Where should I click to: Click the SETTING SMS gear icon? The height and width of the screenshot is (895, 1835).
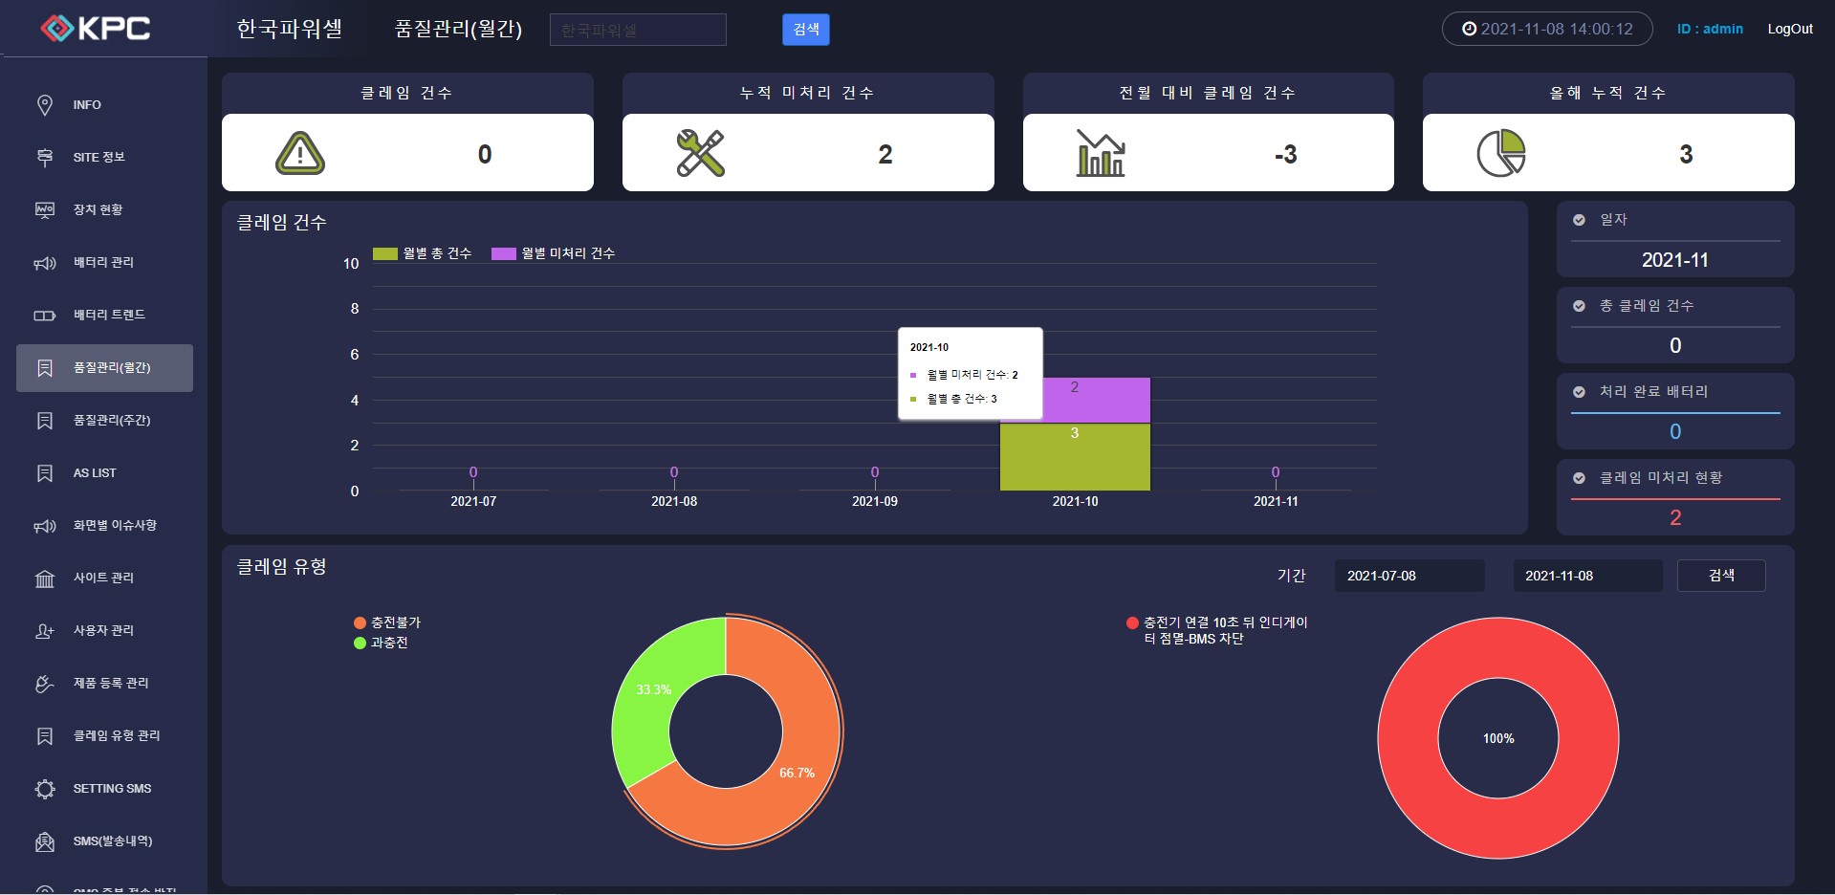tap(45, 789)
